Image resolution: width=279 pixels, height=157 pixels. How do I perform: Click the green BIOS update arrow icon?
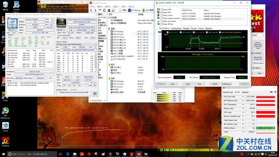point(143,10)
